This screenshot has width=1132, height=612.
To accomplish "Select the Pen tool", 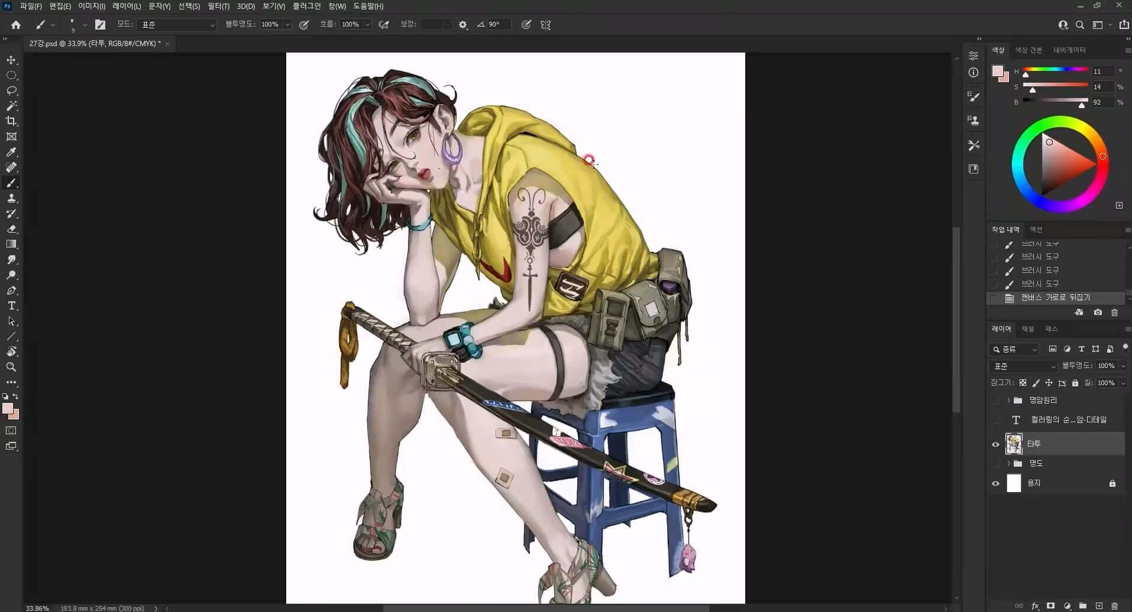I will [x=11, y=290].
